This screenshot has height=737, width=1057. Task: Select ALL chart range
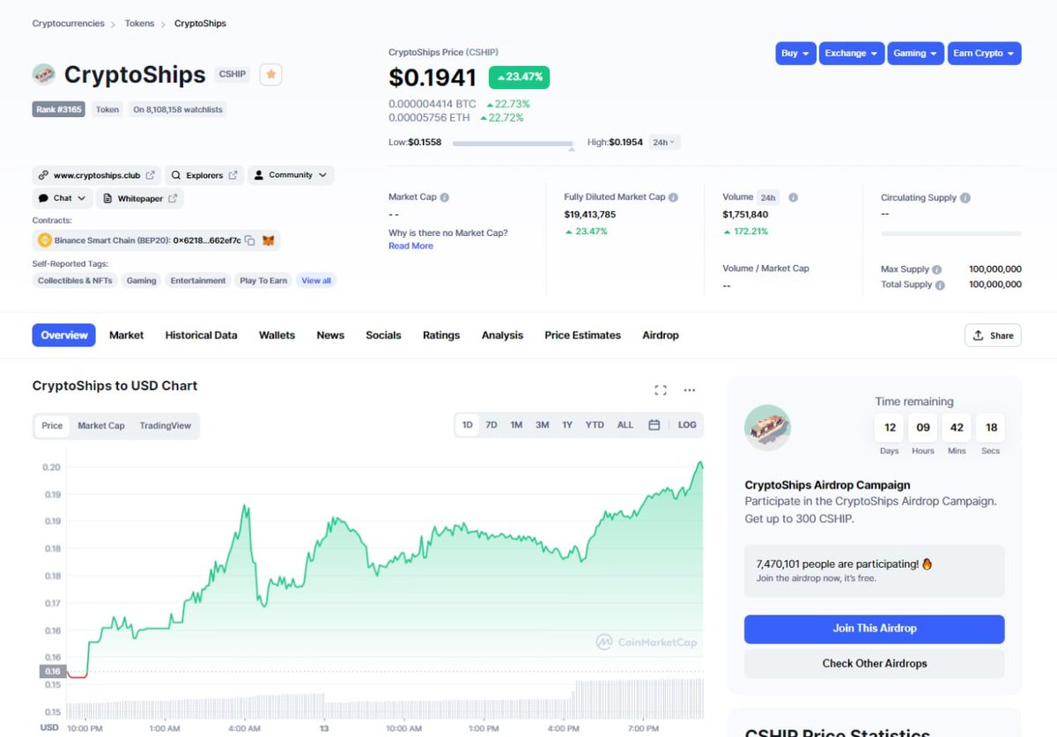click(625, 424)
